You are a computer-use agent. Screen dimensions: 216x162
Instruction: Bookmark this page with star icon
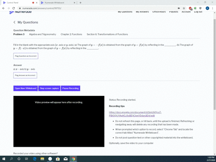[x=184, y=8]
